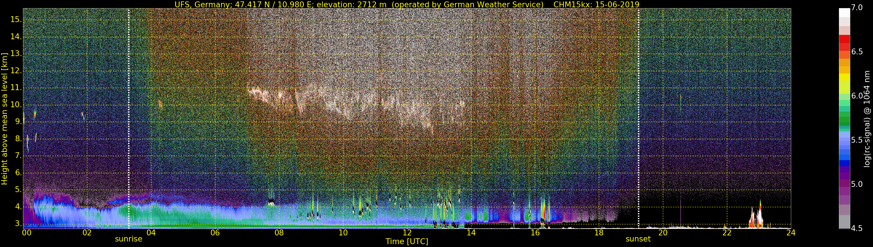The image size is (873, 247).
Task: Click the height axis tick label "9."
Action: tap(18, 122)
